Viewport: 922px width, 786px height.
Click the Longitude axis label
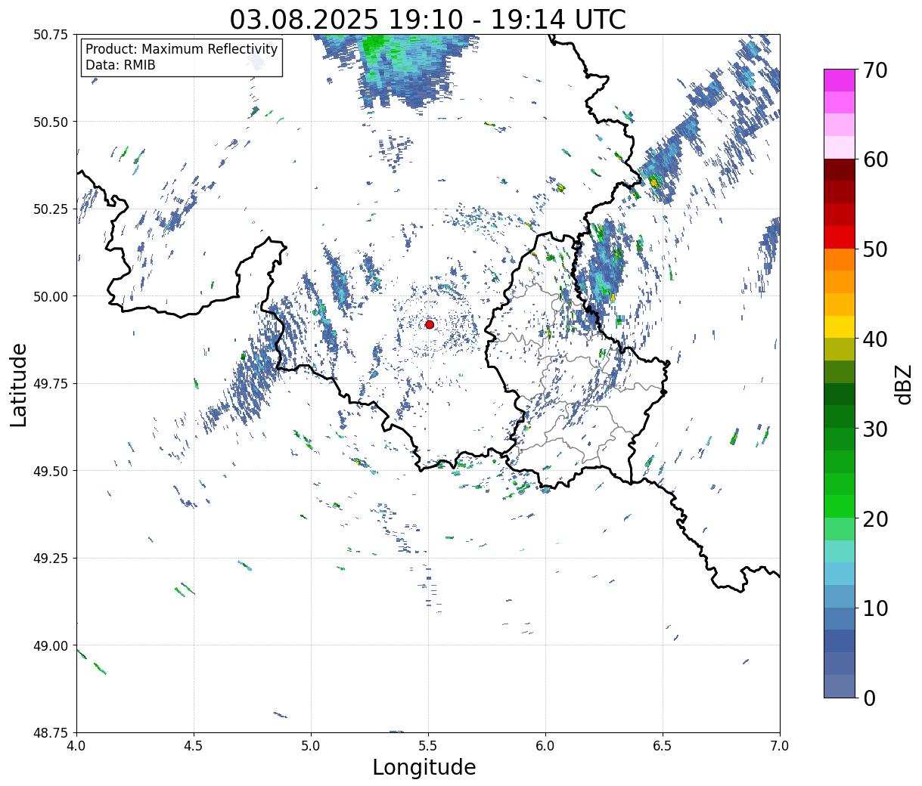point(424,767)
